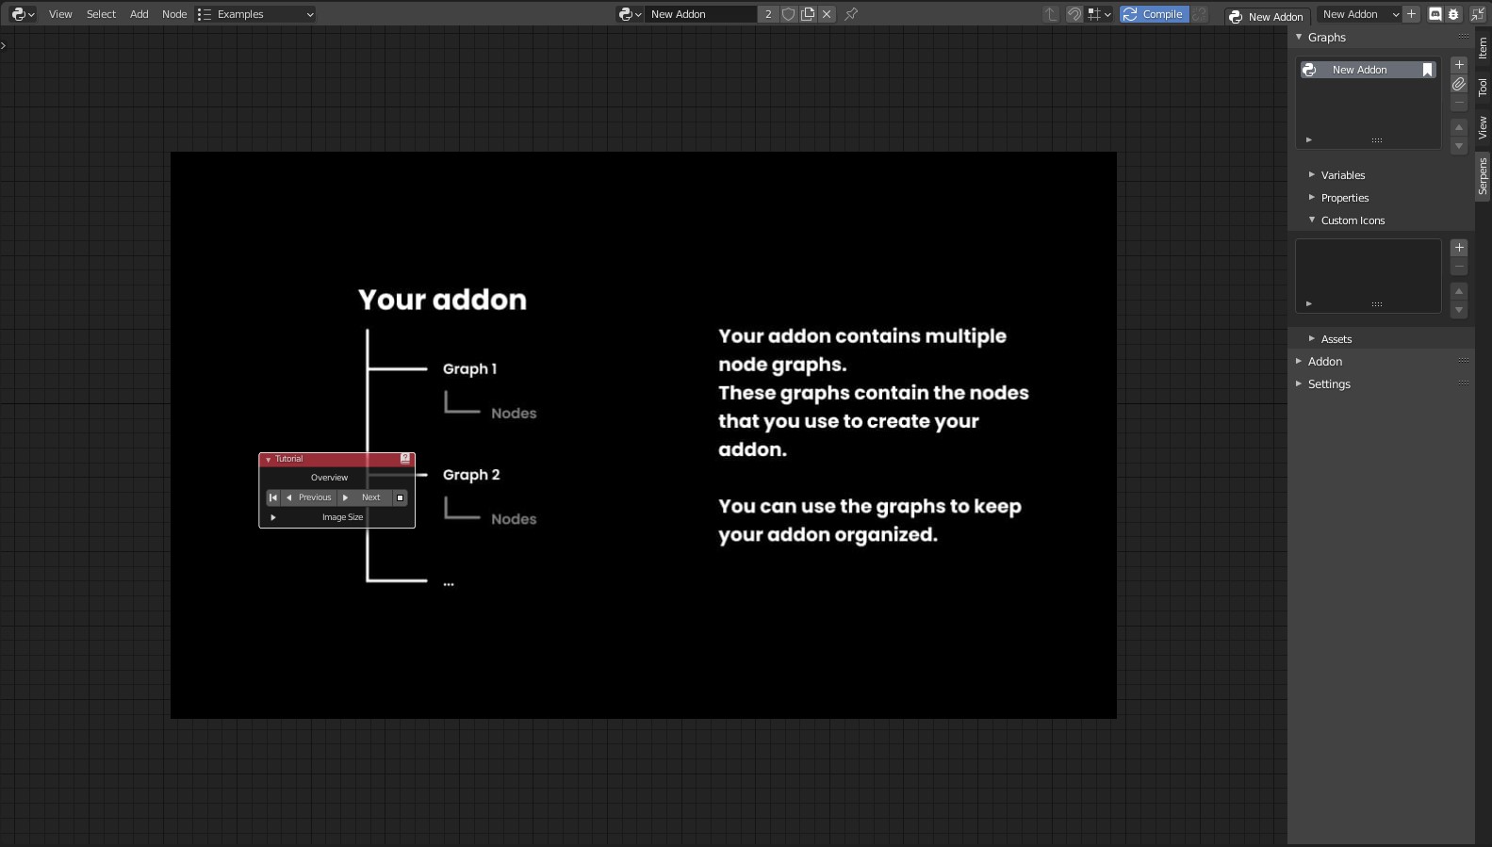Add a new addon with the plus button
The image size is (1492, 847).
click(x=1411, y=14)
